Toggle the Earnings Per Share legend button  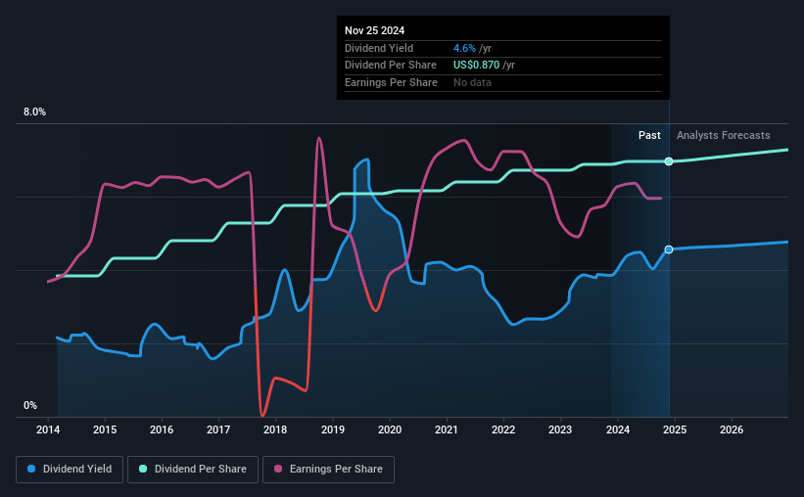[328, 470]
